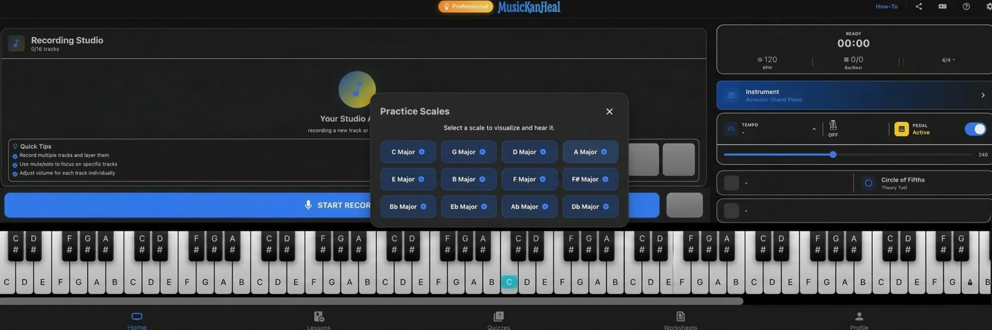Select the F Major scale
992x330 pixels.
tap(529, 179)
